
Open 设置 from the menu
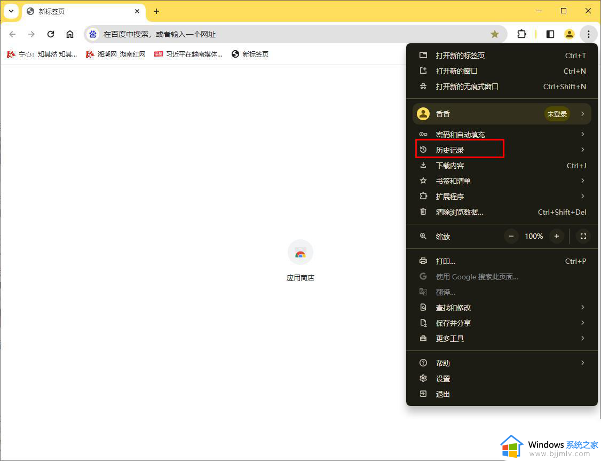point(502,379)
